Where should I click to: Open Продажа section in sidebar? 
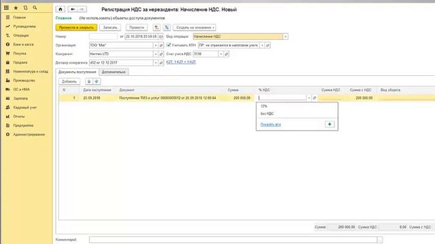[x=20, y=62]
